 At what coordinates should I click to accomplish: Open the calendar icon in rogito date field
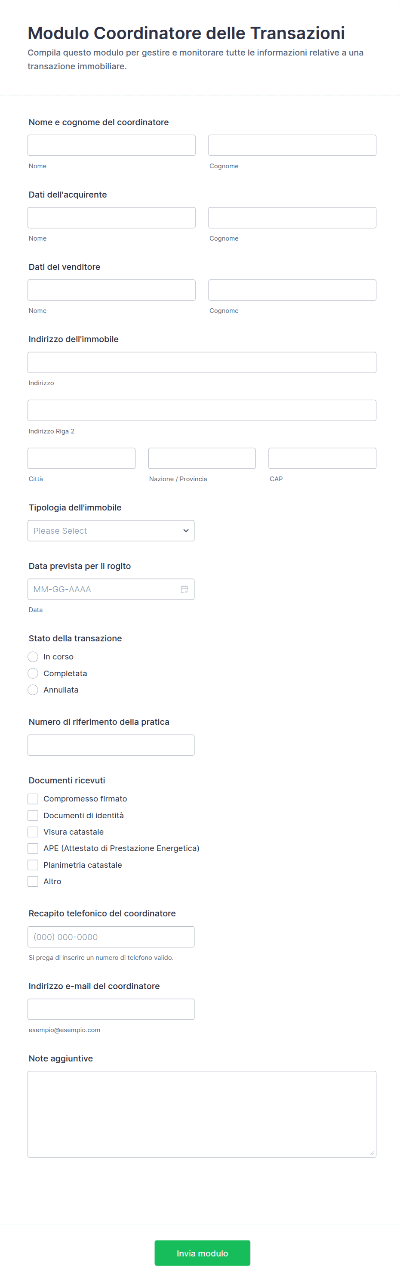coord(184,589)
